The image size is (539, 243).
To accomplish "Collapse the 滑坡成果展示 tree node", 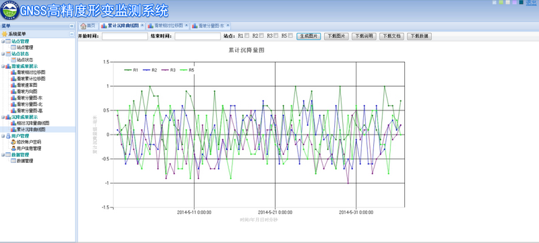I will (3, 66).
